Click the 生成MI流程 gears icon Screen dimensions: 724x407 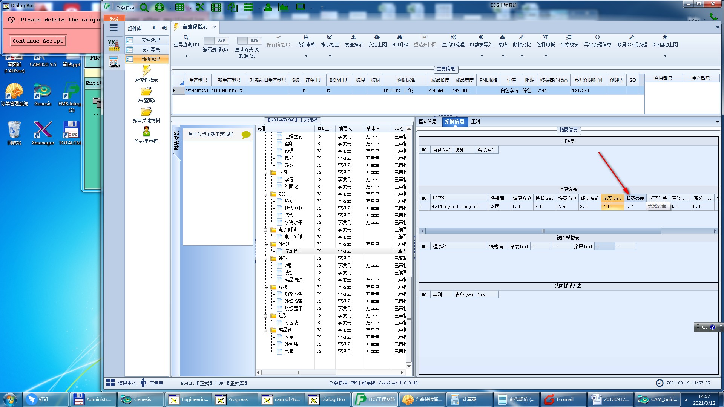[x=453, y=37]
